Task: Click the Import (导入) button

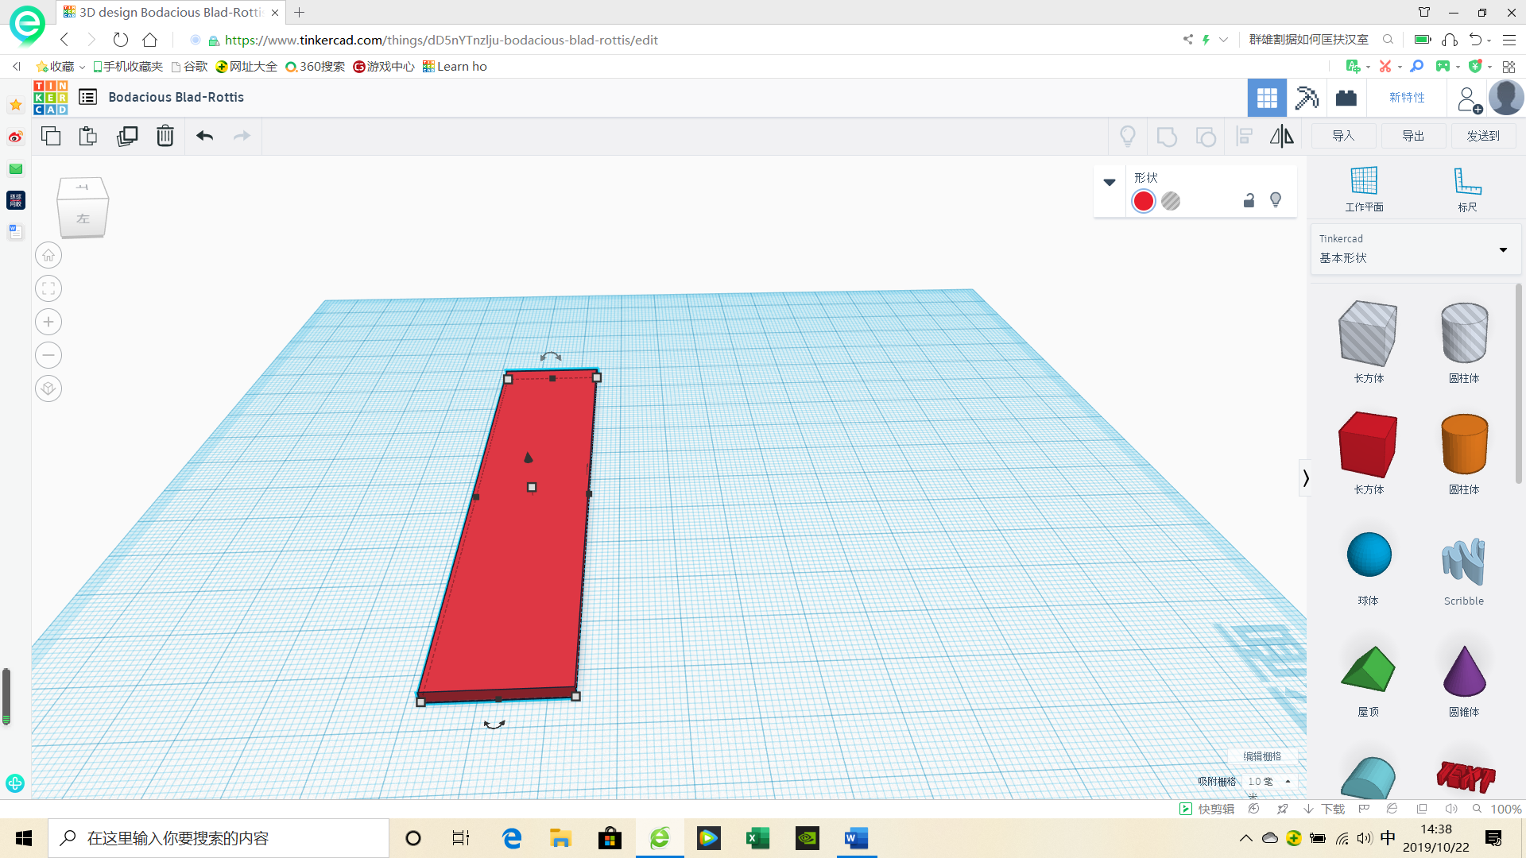Action: tap(1343, 136)
